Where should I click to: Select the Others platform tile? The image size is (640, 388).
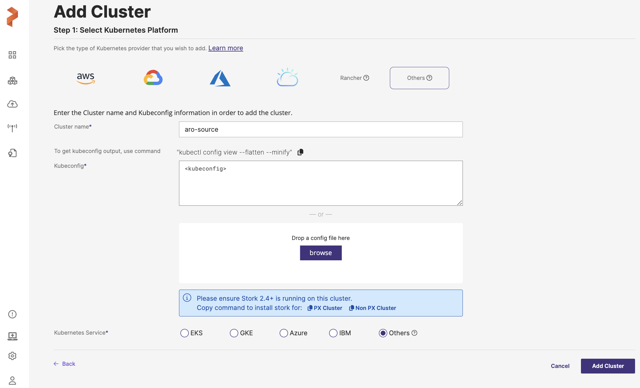click(419, 78)
